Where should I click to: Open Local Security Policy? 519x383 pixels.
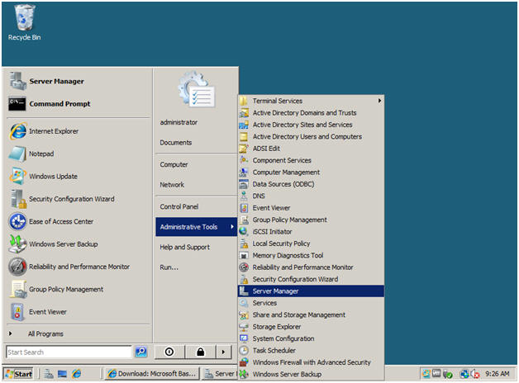(311, 244)
